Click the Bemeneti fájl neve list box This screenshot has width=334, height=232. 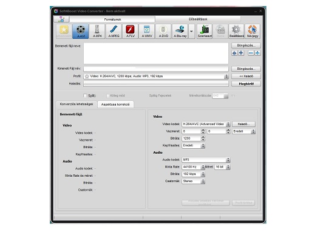point(156,53)
